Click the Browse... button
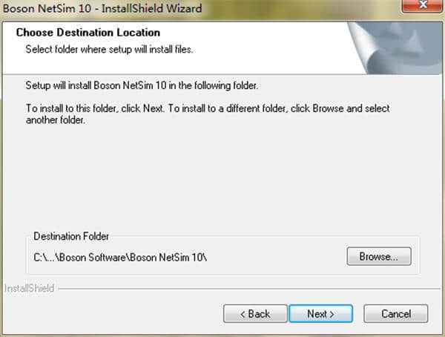The width and height of the screenshot is (445, 337). (x=378, y=257)
